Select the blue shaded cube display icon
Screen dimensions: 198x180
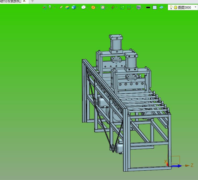click(x=74, y=7)
